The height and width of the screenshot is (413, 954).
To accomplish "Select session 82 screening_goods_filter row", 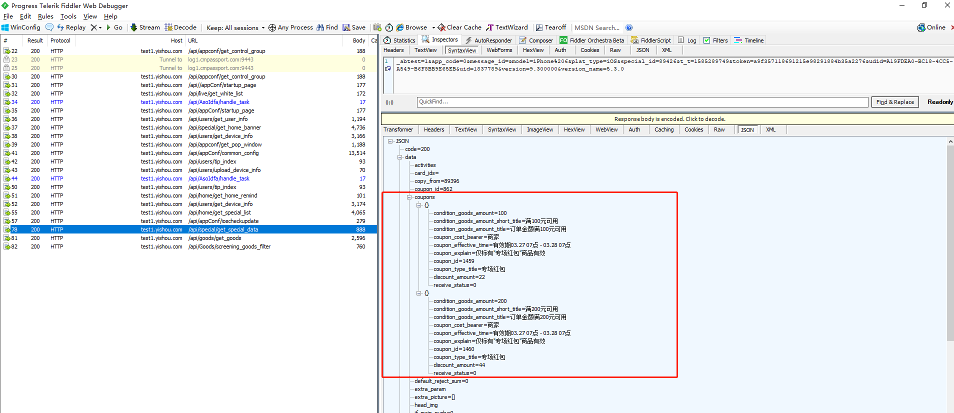I will tap(188, 246).
